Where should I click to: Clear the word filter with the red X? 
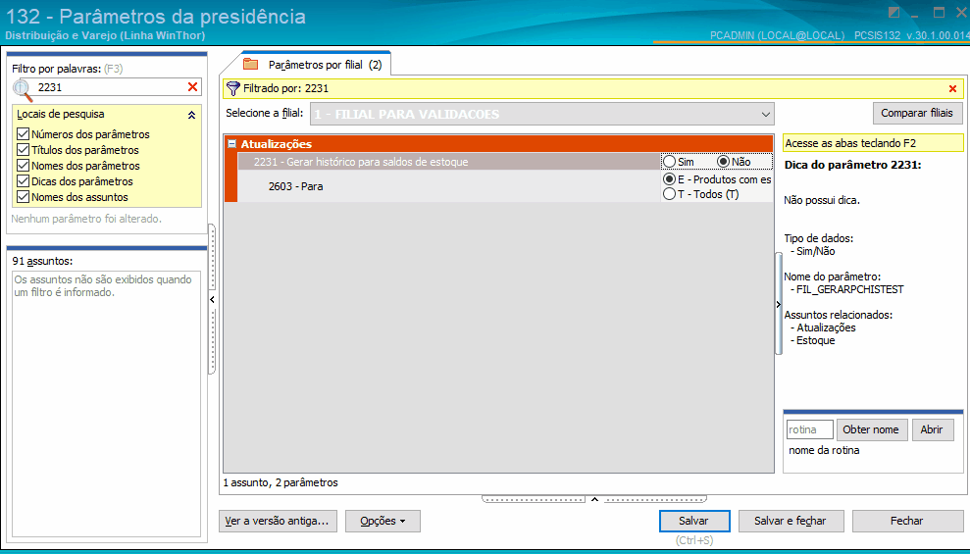tap(192, 87)
